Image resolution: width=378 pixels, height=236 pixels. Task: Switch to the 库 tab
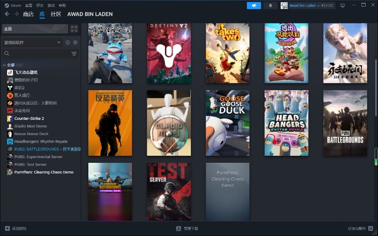(42, 14)
